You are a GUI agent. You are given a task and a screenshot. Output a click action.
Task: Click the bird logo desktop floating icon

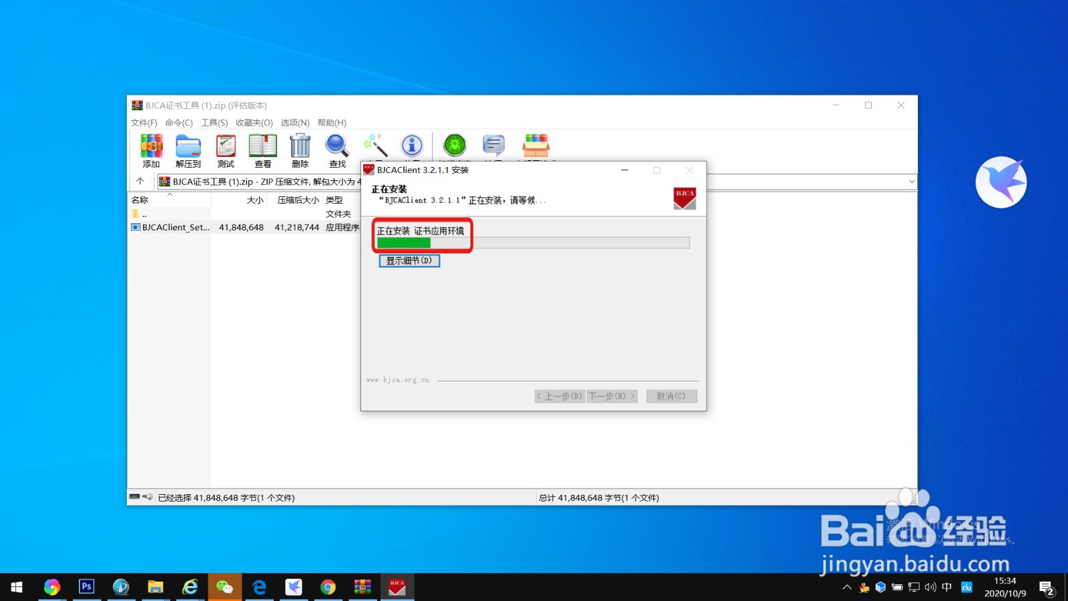coord(1001,182)
